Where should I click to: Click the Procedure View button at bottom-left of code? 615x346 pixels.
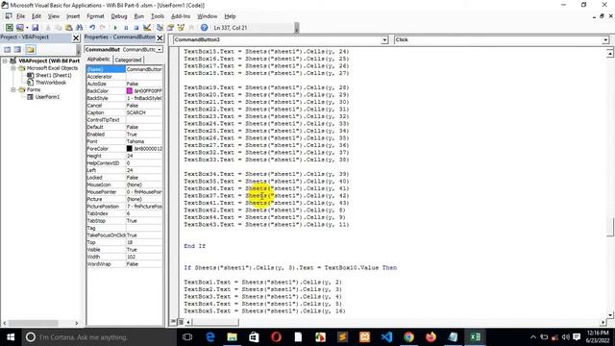[x=173, y=322]
